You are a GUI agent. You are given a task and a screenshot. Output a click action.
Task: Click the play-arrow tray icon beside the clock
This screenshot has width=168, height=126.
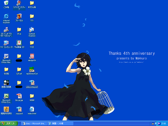(x=159, y=124)
